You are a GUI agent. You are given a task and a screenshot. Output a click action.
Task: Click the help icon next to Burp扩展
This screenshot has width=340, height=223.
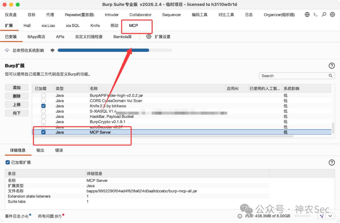[331, 66]
